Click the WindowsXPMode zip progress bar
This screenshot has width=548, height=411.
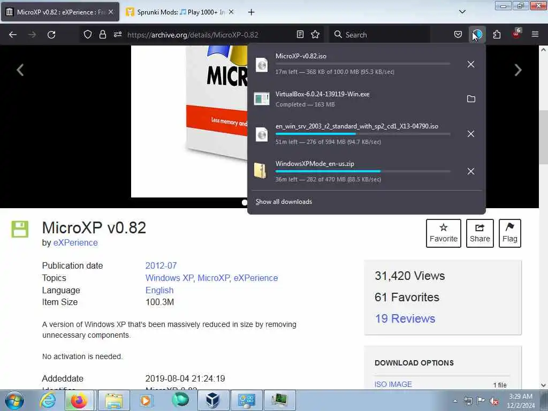coord(363,171)
